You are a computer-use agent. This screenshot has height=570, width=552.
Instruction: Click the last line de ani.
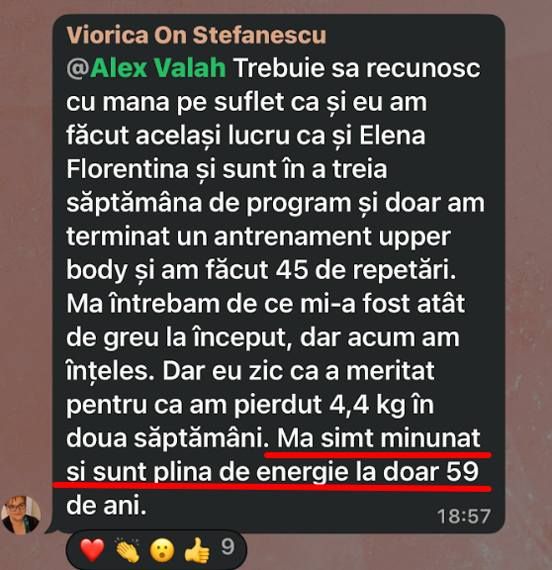[x=106, y=506]
